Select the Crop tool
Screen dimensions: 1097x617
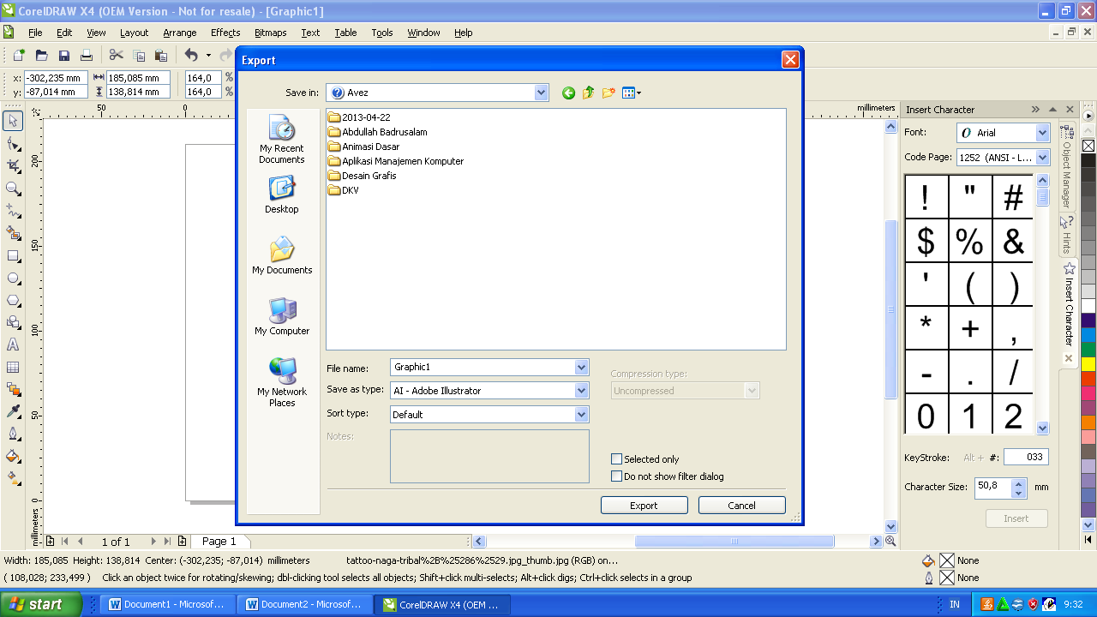[13, 165]
